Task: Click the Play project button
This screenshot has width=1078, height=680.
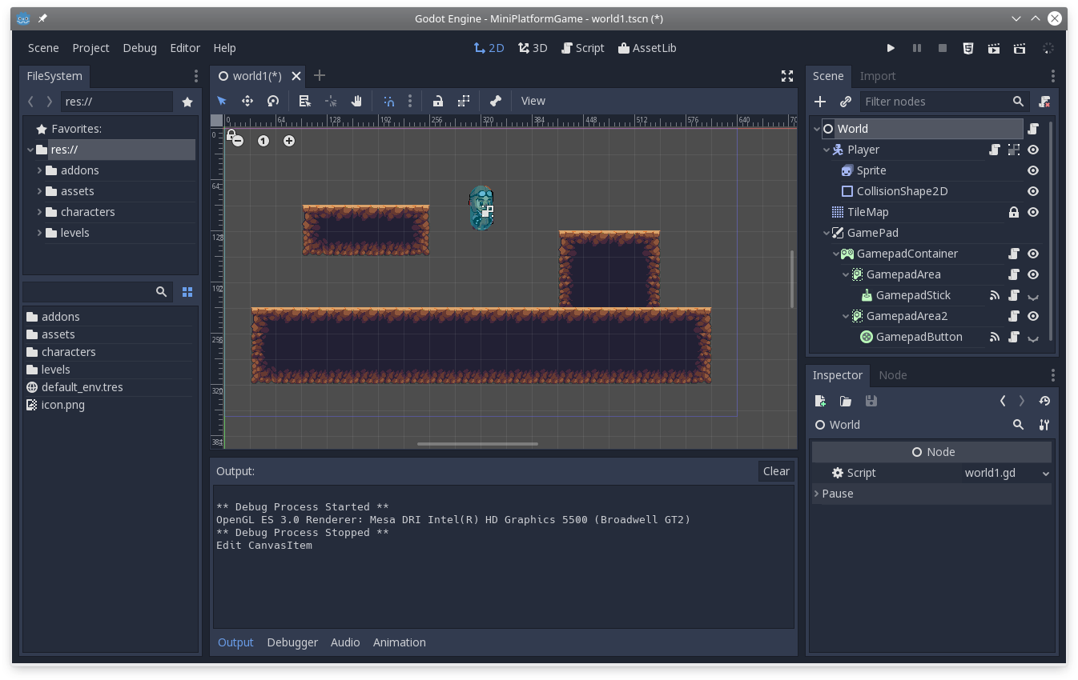Action: 891,48
